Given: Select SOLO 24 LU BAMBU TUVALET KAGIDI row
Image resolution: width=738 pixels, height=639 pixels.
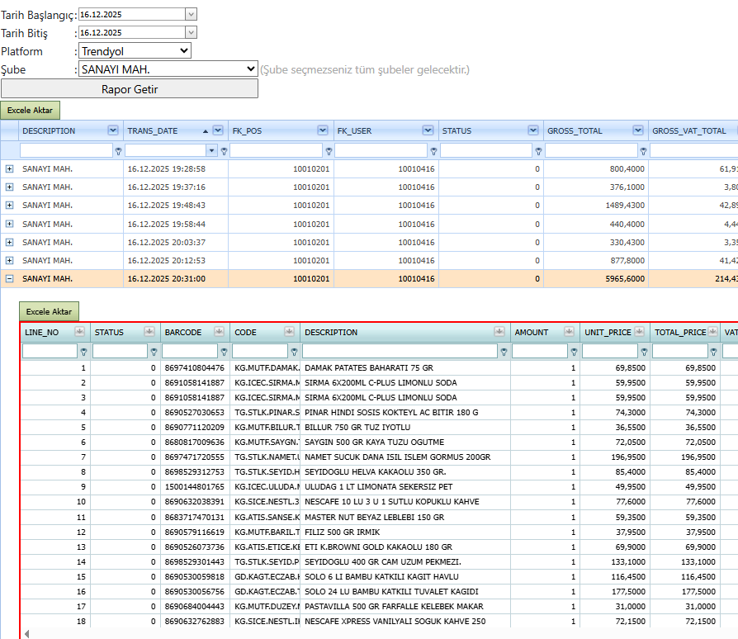Looking at the screenshot, I should [404, 591].
